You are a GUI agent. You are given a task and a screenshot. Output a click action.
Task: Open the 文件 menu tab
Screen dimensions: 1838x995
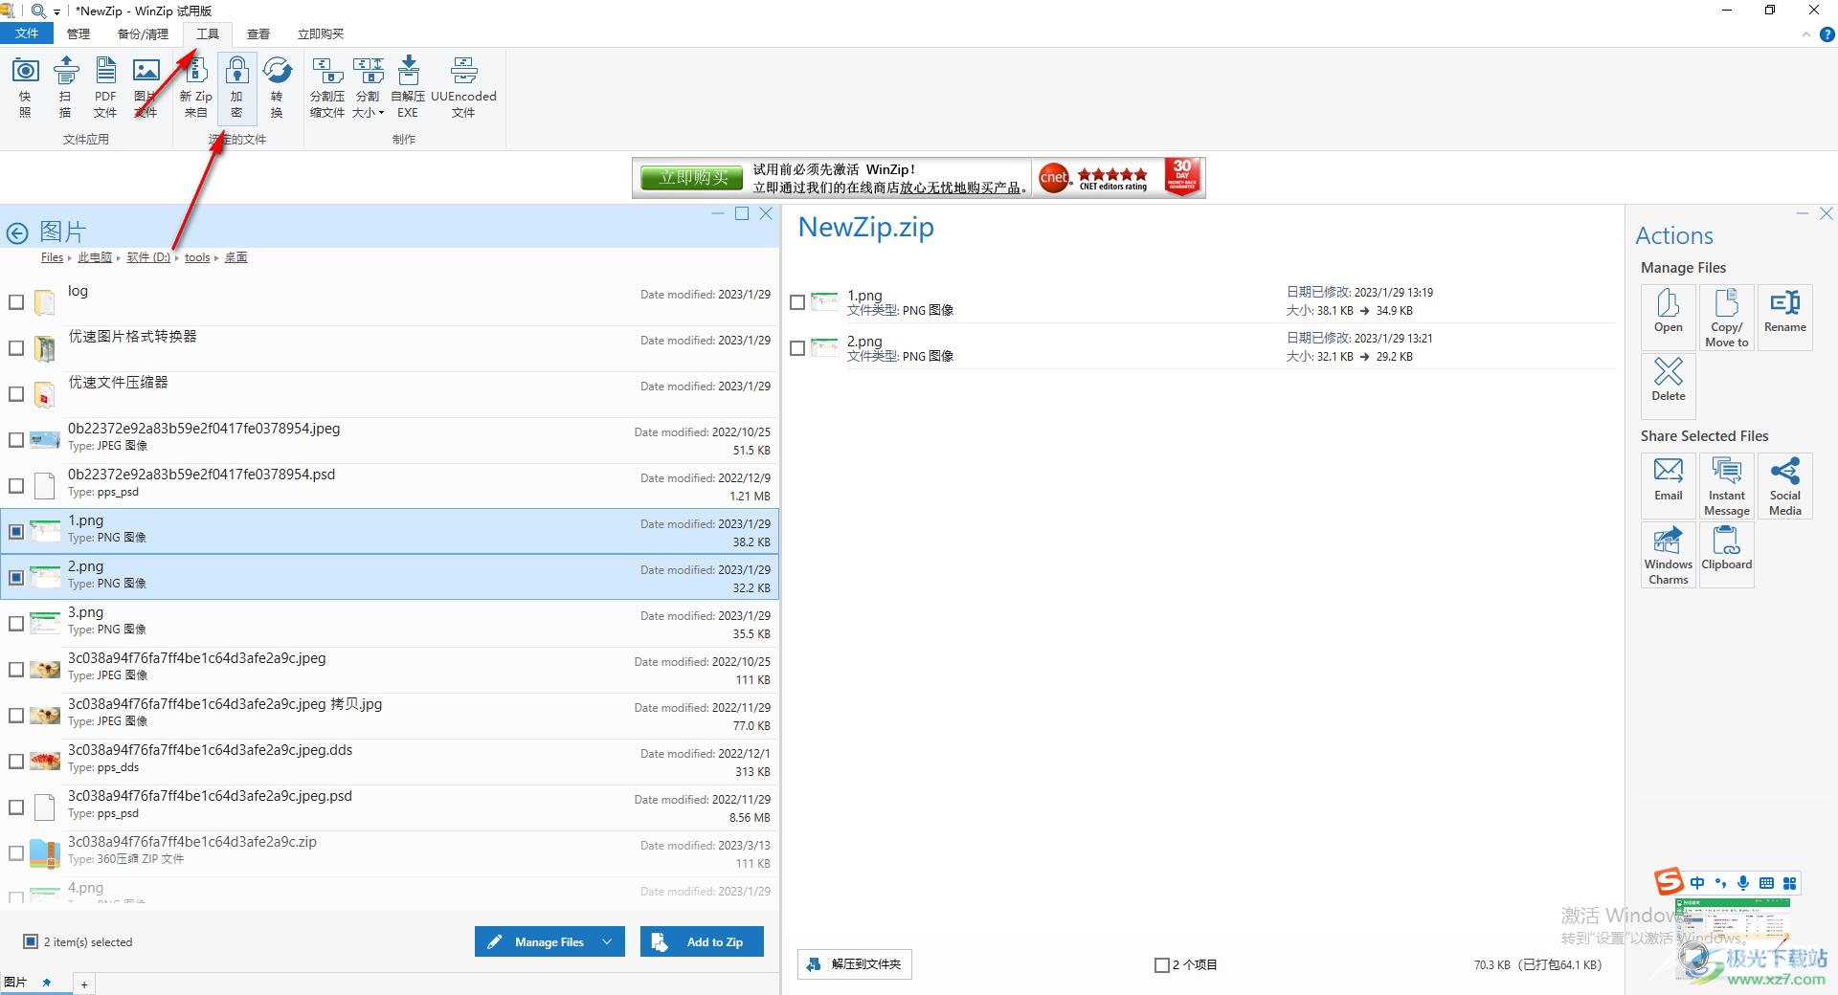[27, 33]
